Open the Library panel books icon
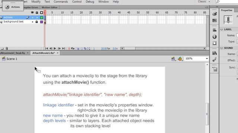This screenshot has height=133, width=238. click(x=215, y=53)
